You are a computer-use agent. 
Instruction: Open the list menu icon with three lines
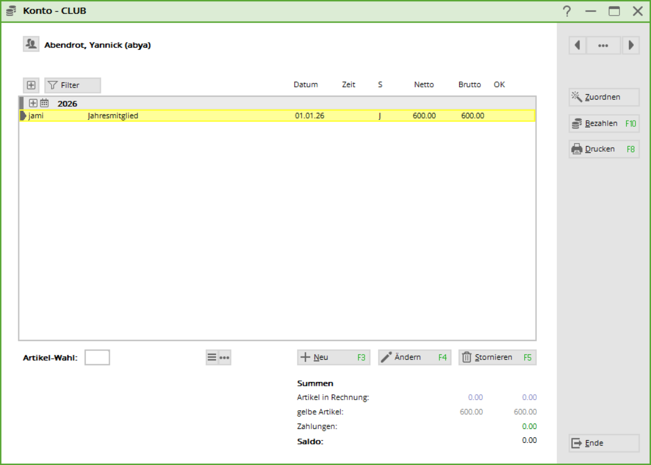tap(212, 358)
